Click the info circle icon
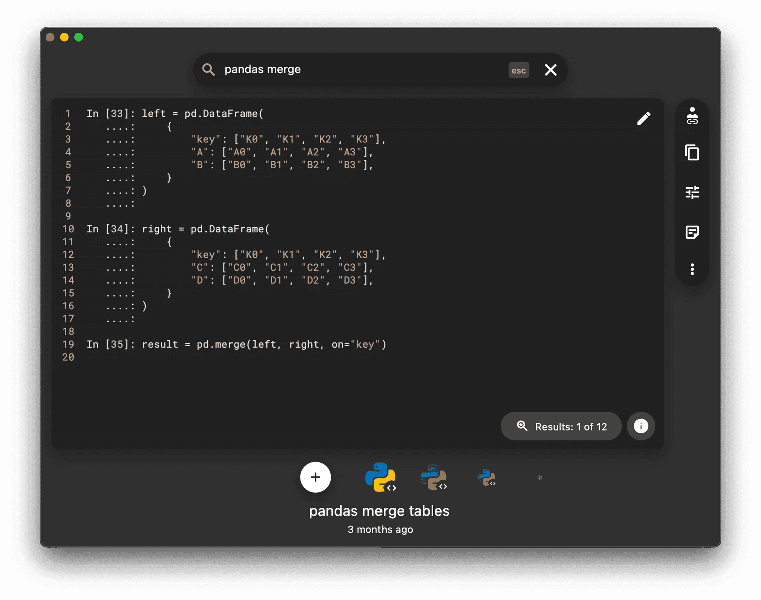The width and height of the screenshot is (761, 600). coord(641,426)
